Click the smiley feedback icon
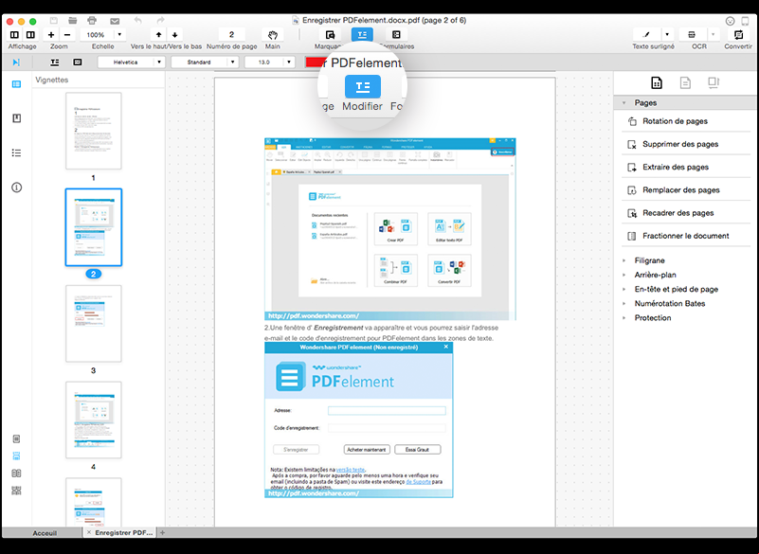This screenshot has height=554, width=759. coord(730,21)
